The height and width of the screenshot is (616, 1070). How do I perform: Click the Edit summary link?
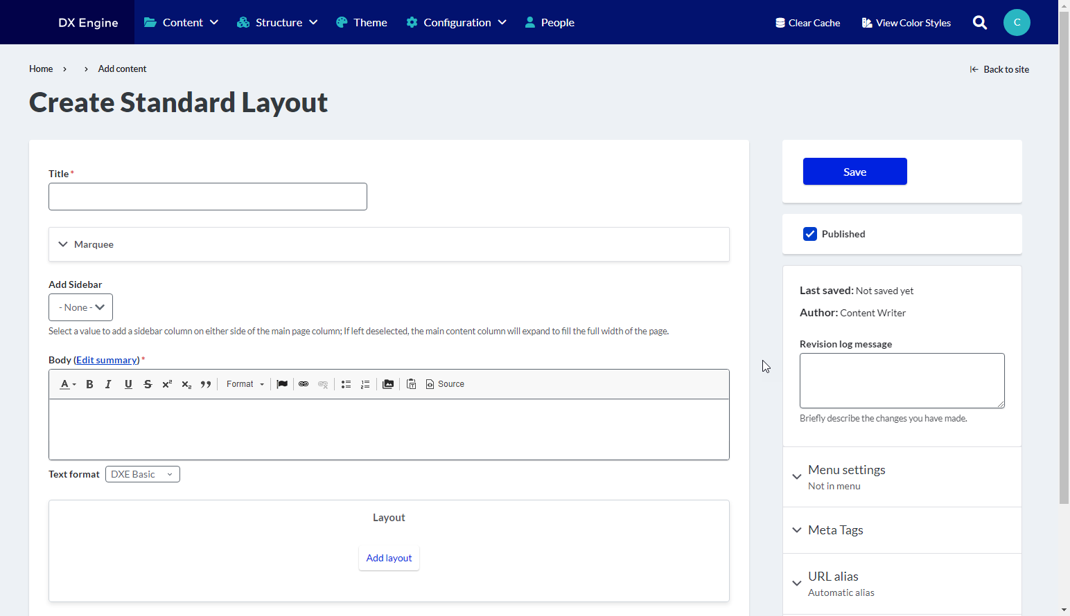(107, 360)
